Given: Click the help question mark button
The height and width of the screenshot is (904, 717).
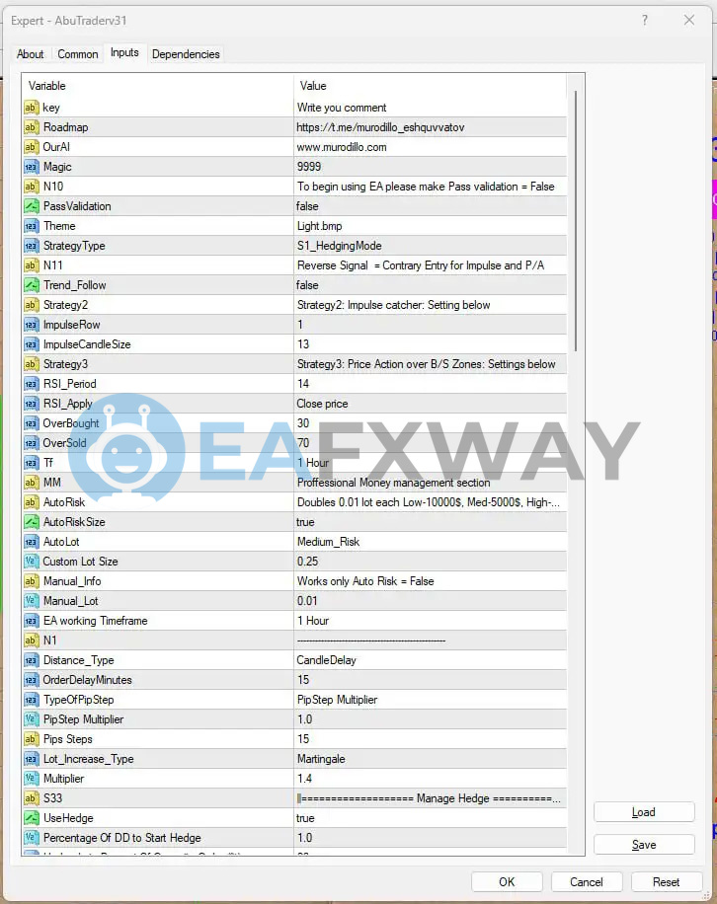Looking at the screenshot, I should (x=645, y=20).
